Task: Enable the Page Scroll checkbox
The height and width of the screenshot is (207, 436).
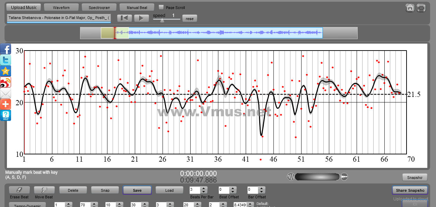Action: (x=161, y=7)
